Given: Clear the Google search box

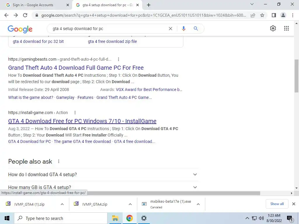Looking at the screenshot, I should pos(171,29).
